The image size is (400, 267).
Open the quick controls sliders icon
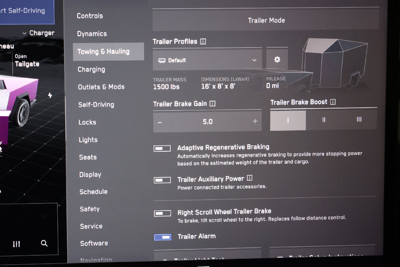(16, 244)
